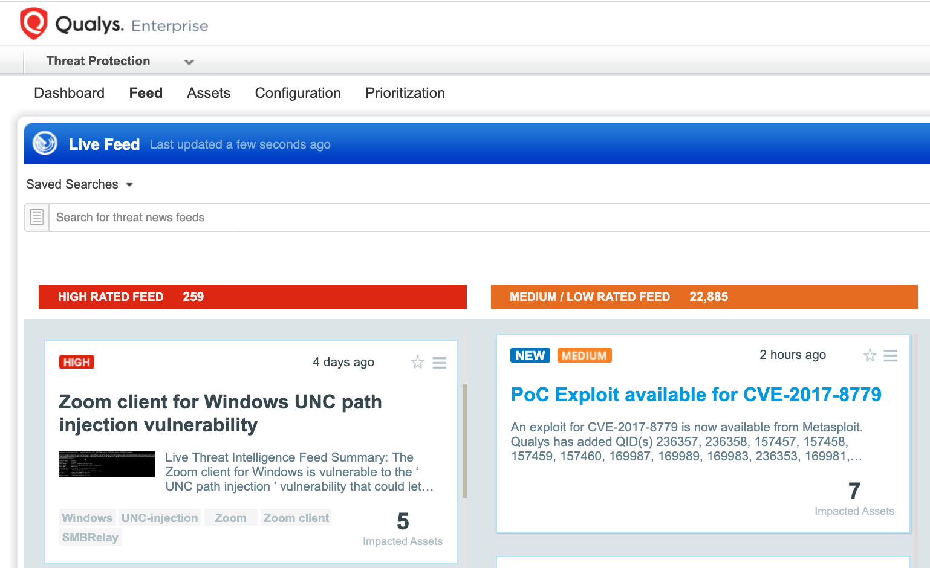Expand the Saved Searches dropdown
Image resolution: width=930 pixels, height=568 pixels.
[80, 184]
